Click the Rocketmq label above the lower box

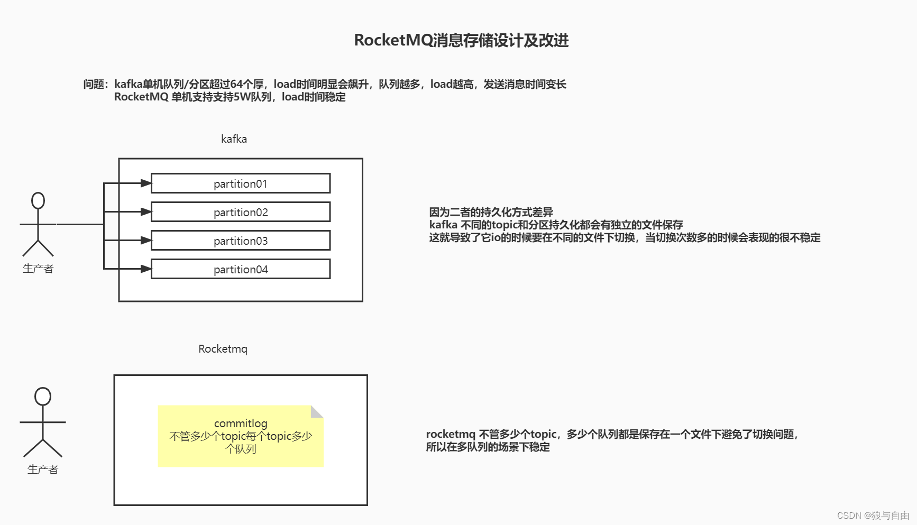[x=223, y=349]
